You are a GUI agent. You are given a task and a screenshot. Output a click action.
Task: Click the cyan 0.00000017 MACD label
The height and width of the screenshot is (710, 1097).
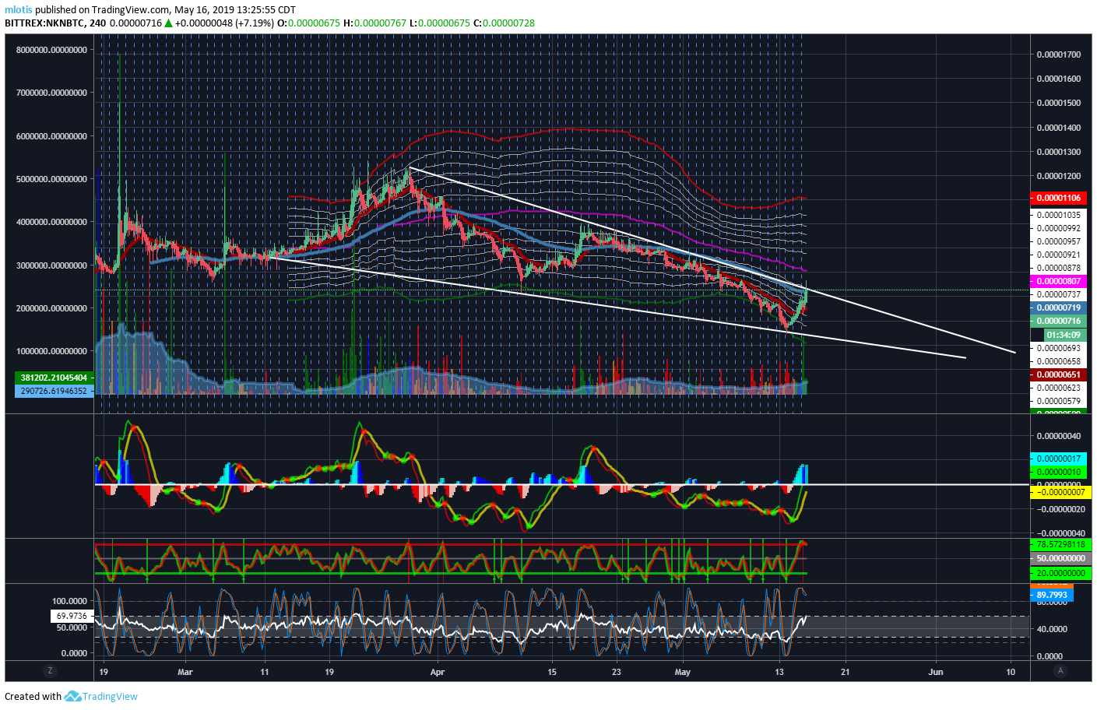tap(1057, 459)
